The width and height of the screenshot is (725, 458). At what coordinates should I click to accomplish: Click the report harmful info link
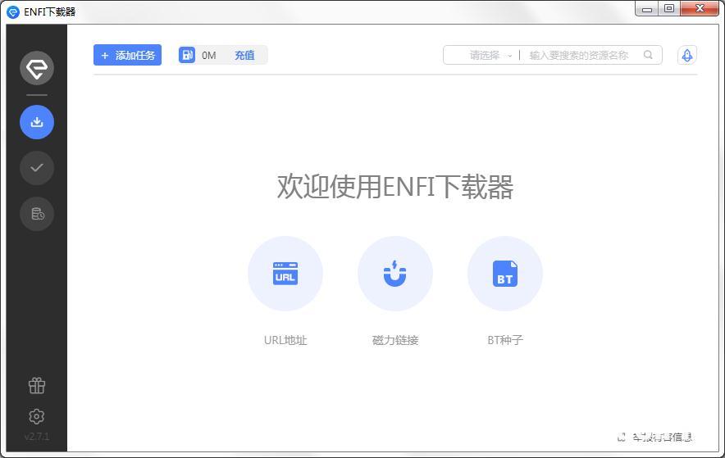[x=655, y=437]
